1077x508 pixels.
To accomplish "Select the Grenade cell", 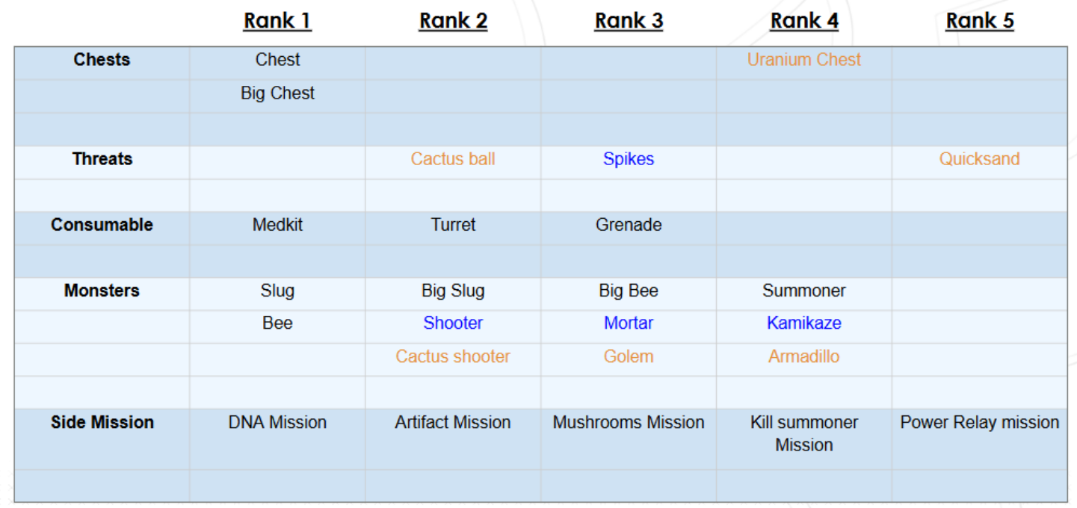I will pos(629,225).
